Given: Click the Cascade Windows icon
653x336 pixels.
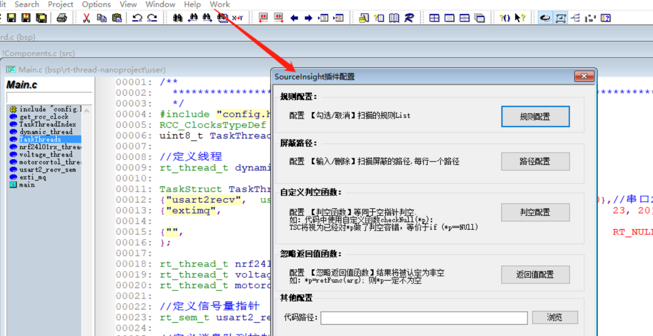Looking at the screenshot, I should click(480, 18).
